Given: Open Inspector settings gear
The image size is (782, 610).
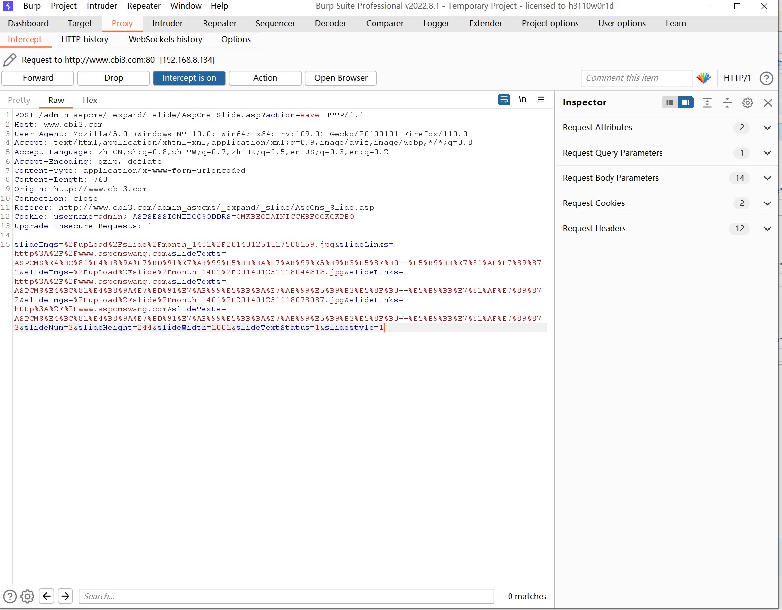Looking at the screenshot, I should (x=748, y=102).
